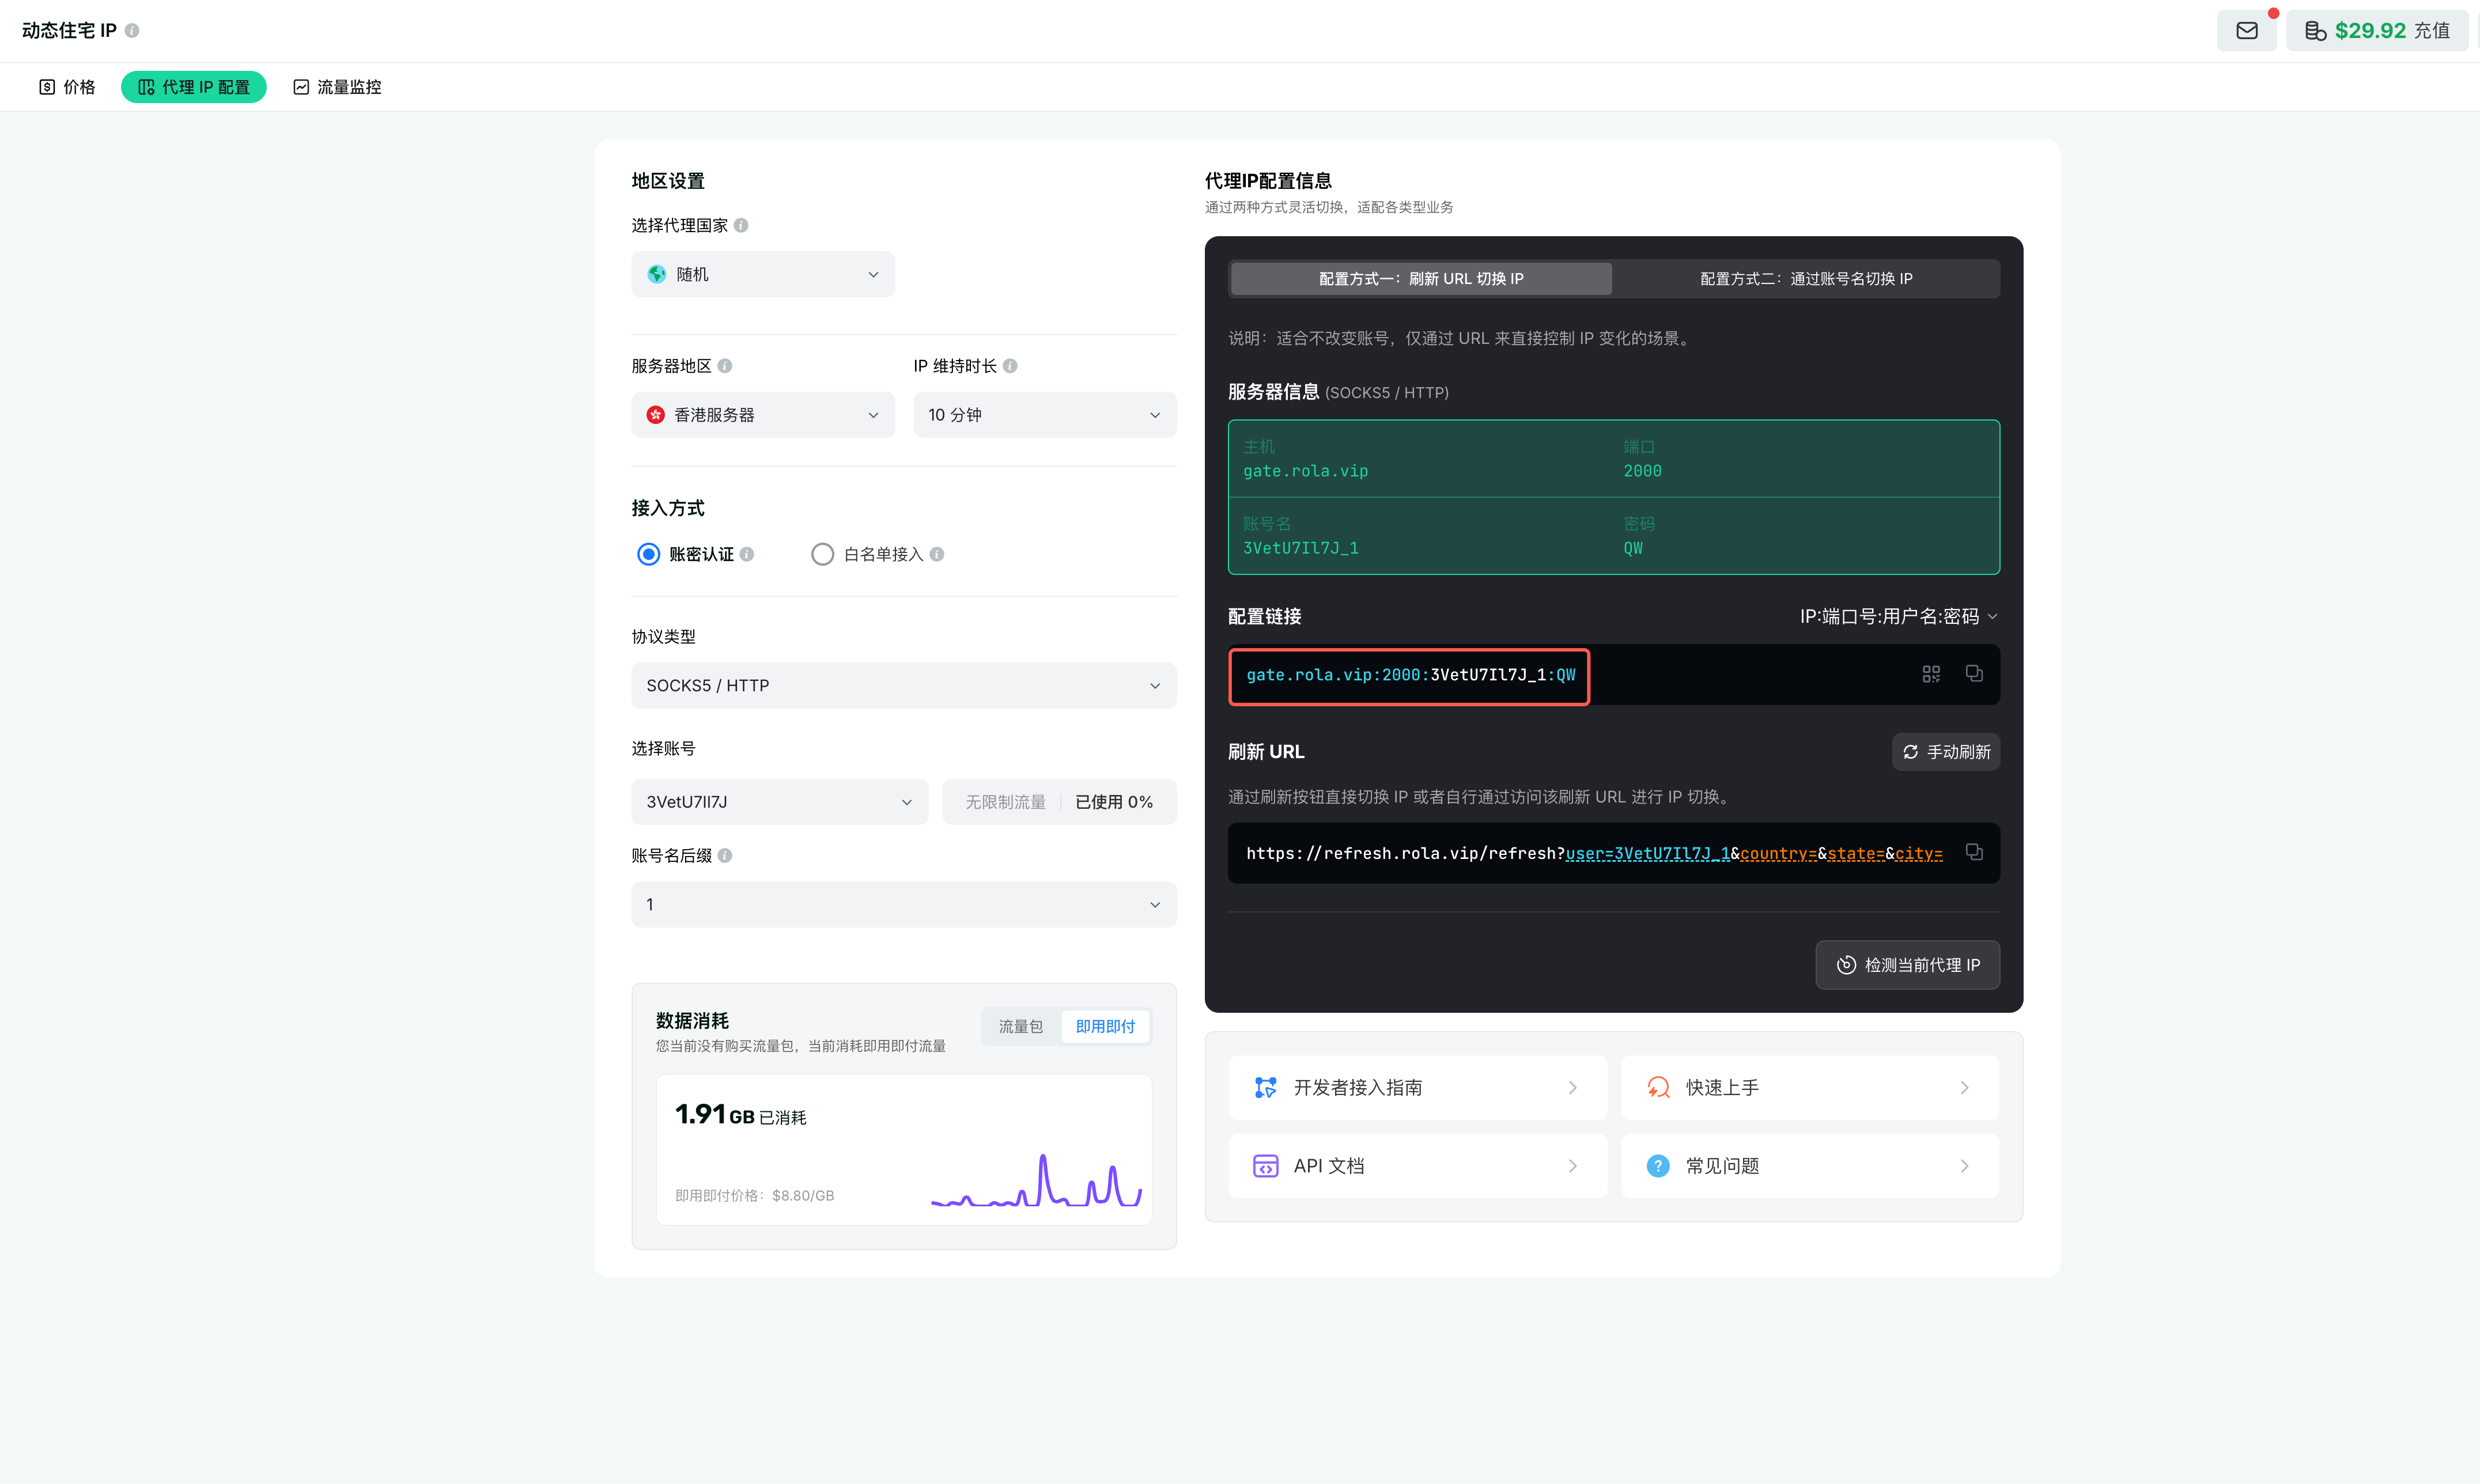Open the mail notifications icon
Image resolution: width=2480 pixels, height=1484 pixels.
(2246, 31)
